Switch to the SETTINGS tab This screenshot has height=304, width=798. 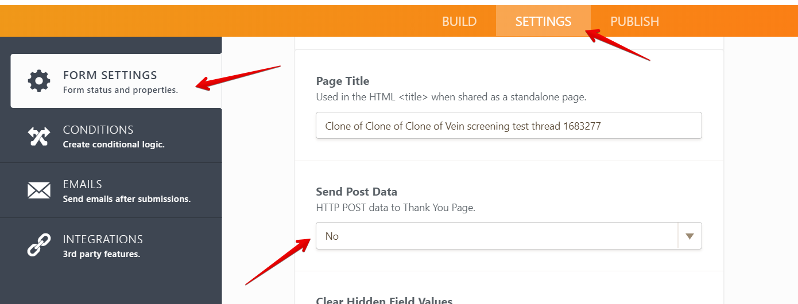tap(543, 21)
